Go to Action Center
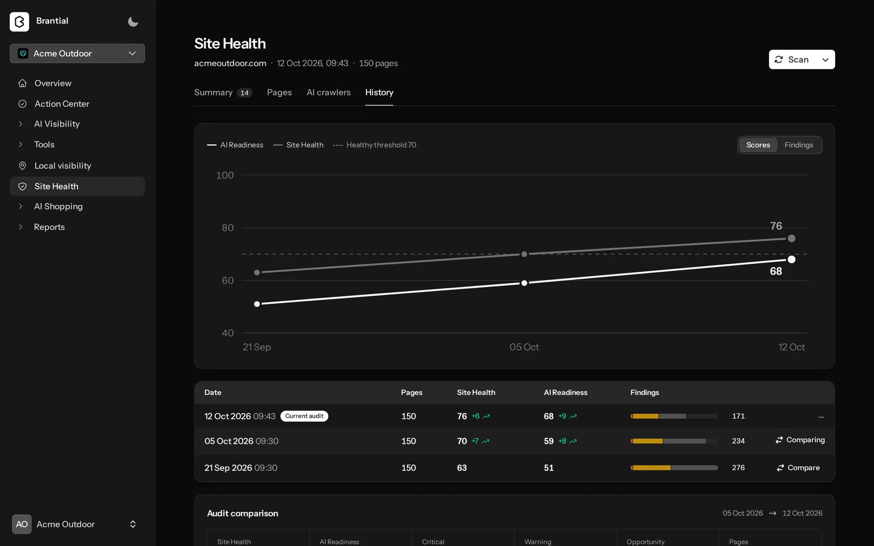874x546 pixels. pos(77,104)
